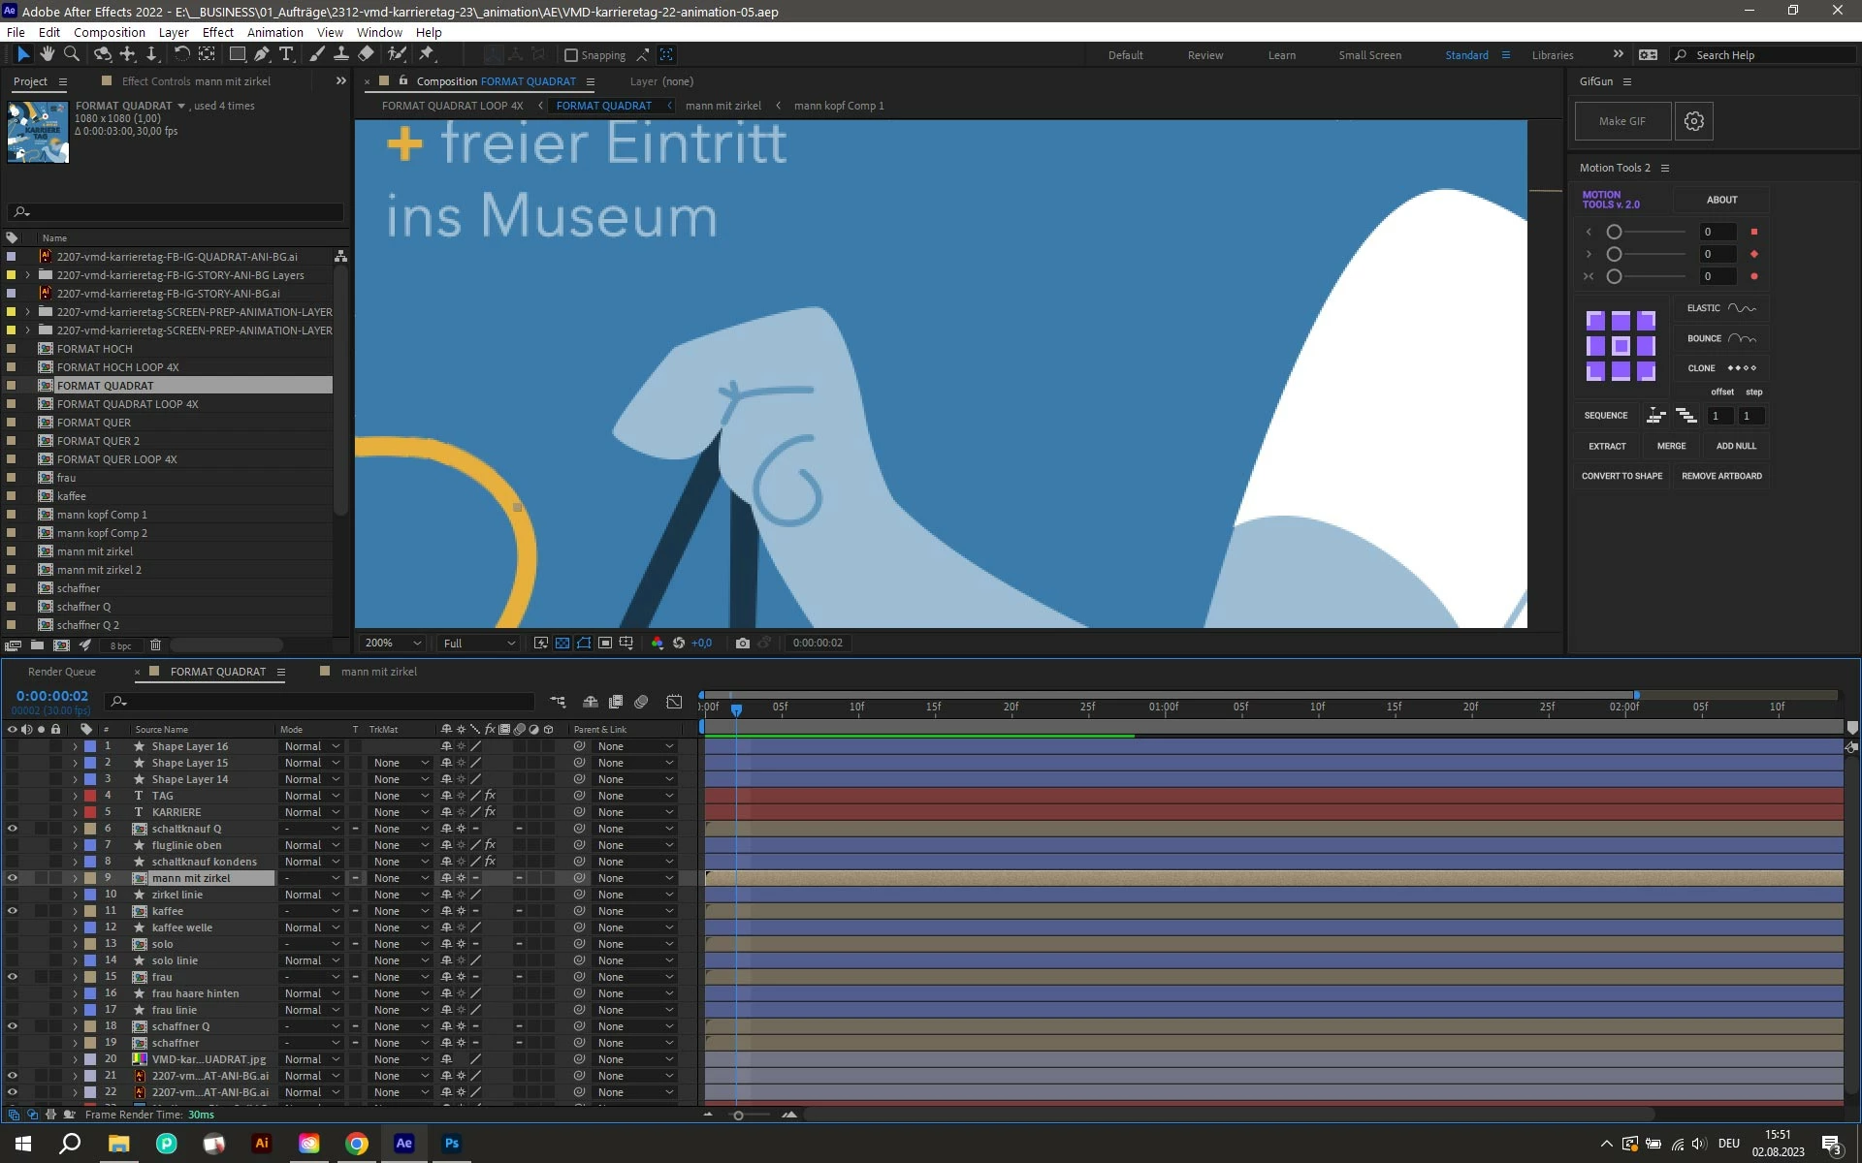Viewport: 1862px width, 1163px height.
Task: Click the GifGun settings gear
Action: coord(1693,121)
